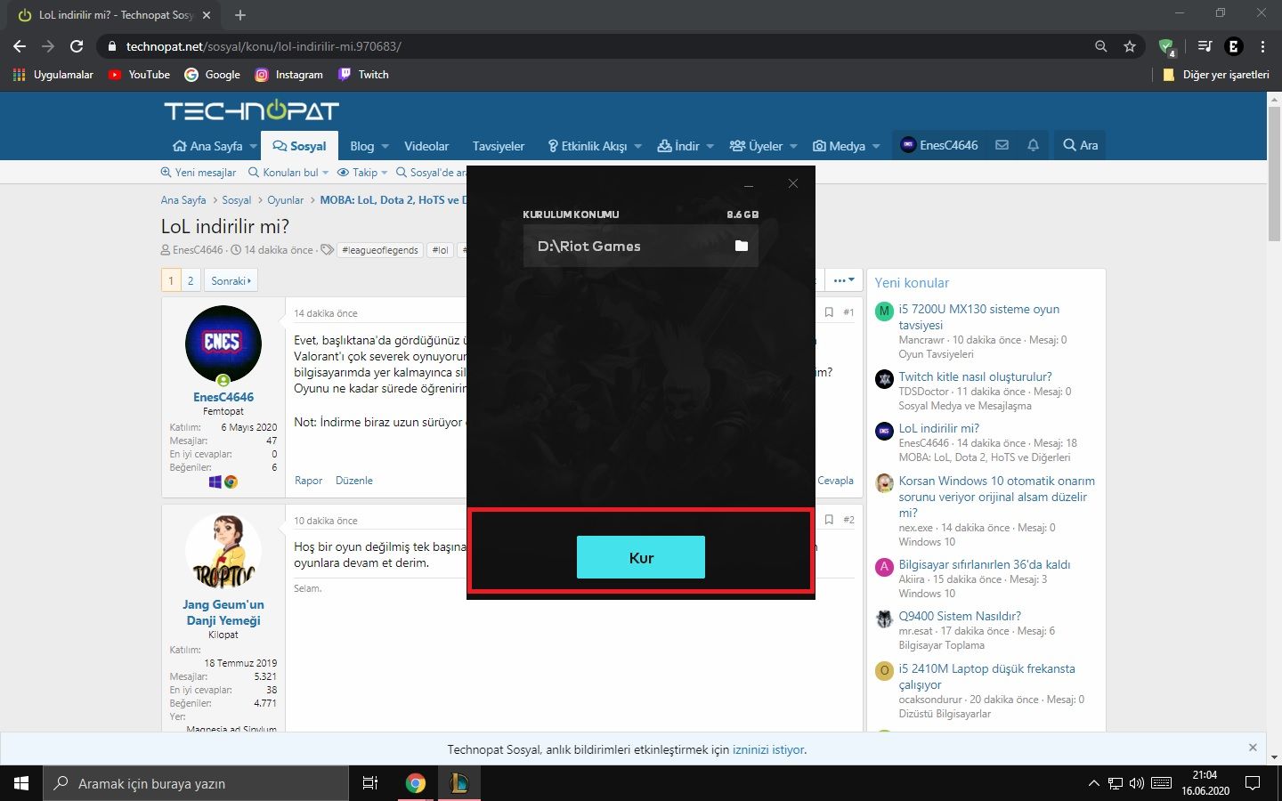Open the Etkinlik Akışı nav tab
This screenshot has width=1282, height=801.
[x=587, y=146]
